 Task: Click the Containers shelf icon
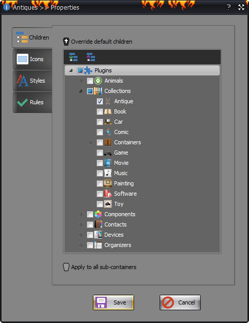(x=108, y=142)
